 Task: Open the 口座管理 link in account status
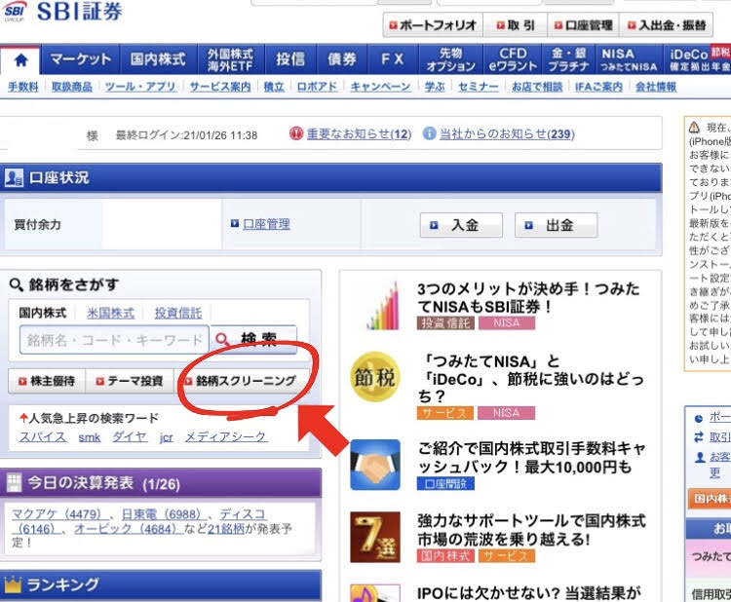pos(266,224)
